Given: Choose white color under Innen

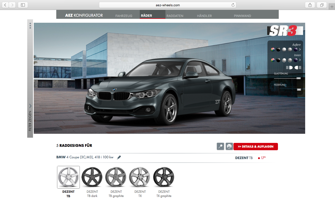Looking at the screenshot, I should point(284,60).
